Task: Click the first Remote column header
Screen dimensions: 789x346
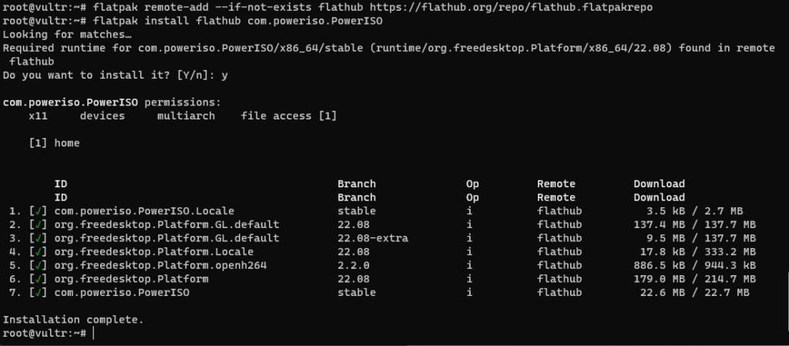Action: click(556, 184)
